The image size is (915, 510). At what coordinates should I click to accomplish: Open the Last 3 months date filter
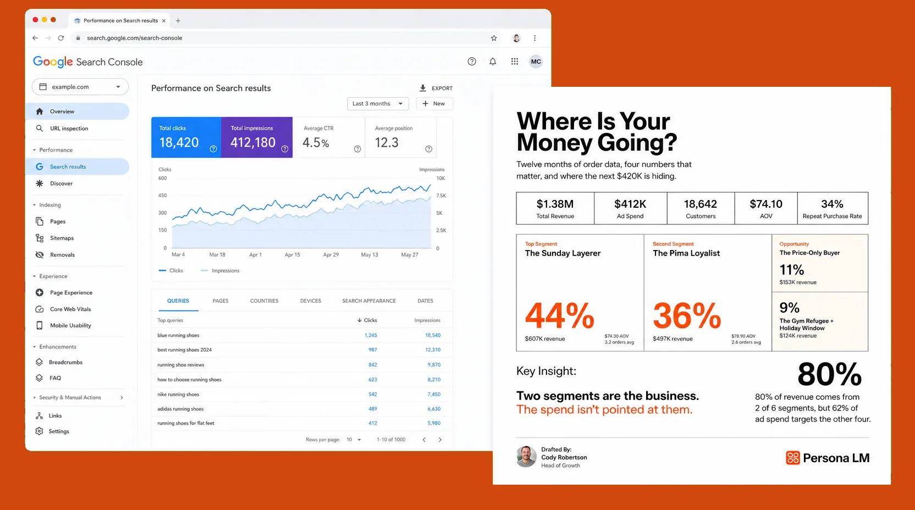[x=378, y=103]
